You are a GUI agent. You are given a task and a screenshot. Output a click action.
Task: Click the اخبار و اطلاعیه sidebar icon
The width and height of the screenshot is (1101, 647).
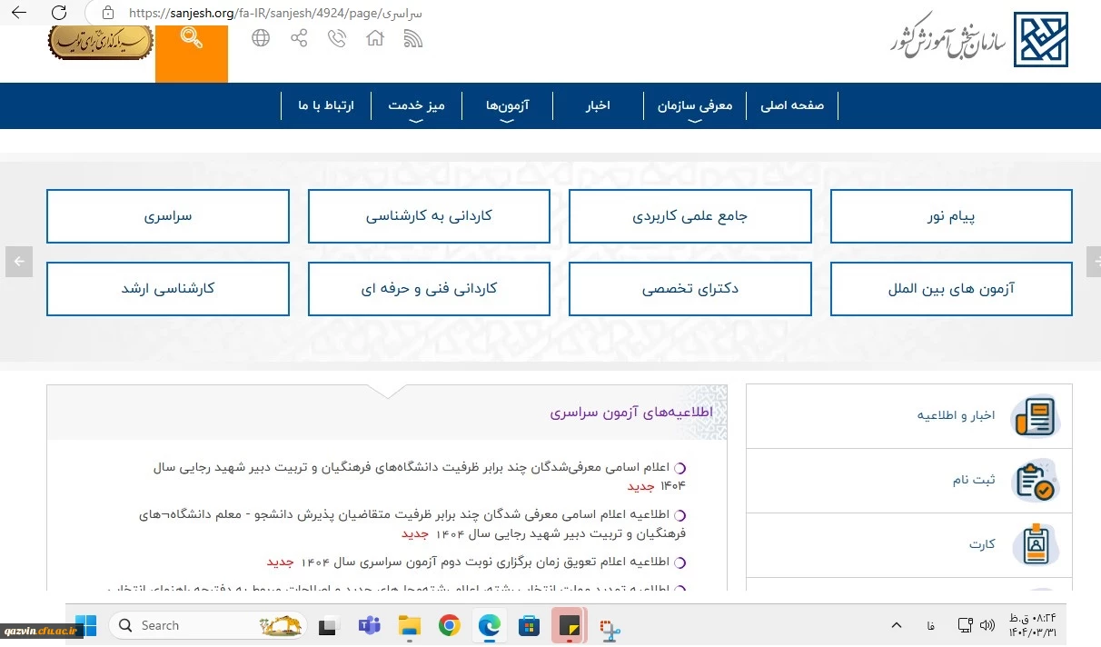point(1034,416)
